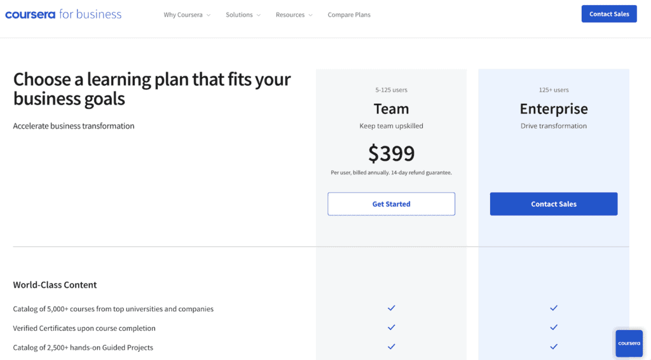Image resolution: width=651 pixels, height=360 pixels.
Task: Open the Compare Plans nav item
Action: [x=349, y=15]
